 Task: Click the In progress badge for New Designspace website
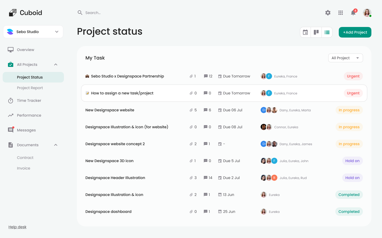pos(349,110)
